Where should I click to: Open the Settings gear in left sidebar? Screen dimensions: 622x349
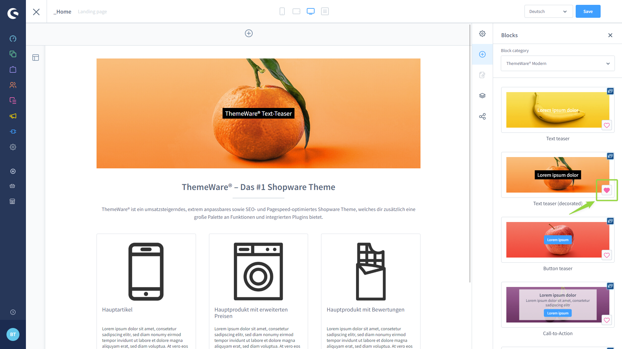(x=13, y=147)
